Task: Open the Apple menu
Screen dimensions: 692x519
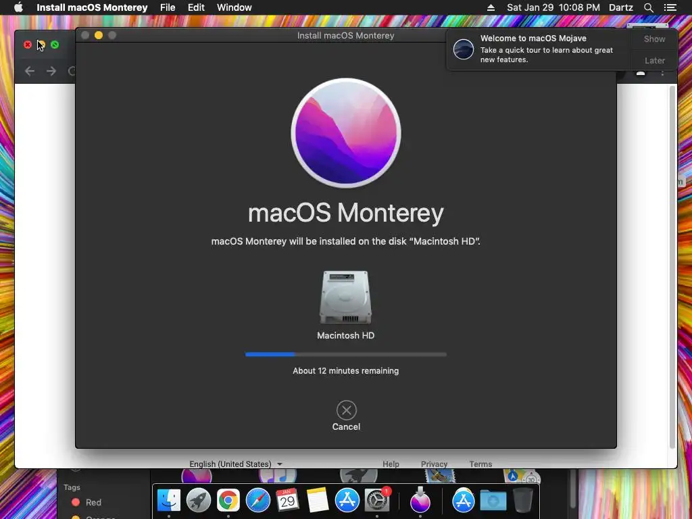Action: click(18, 7)
